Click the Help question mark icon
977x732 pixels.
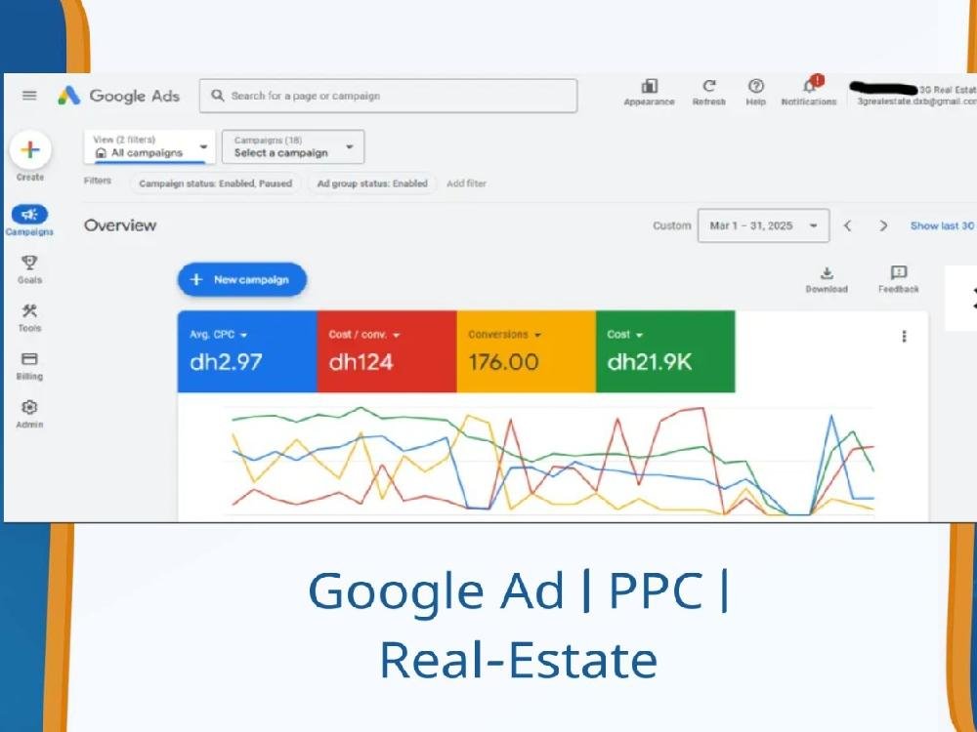pos(755,87)
